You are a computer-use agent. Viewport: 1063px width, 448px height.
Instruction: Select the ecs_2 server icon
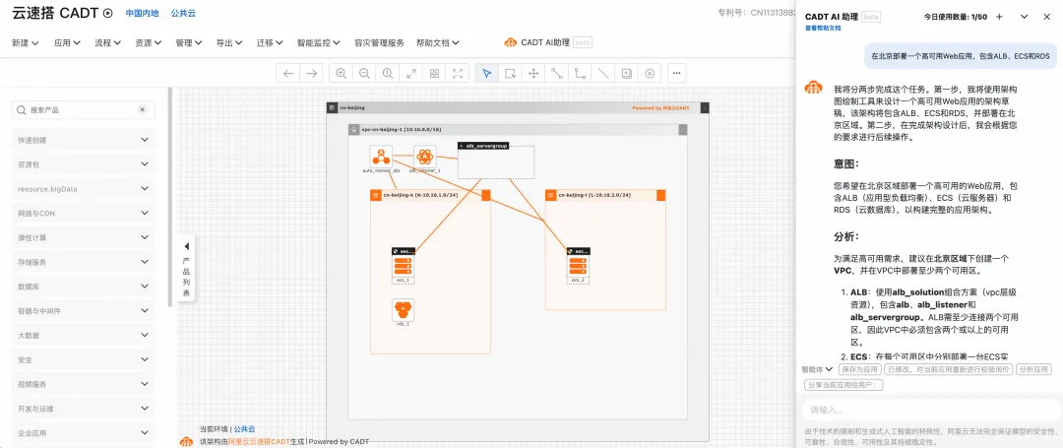click(x=579, y=265)
